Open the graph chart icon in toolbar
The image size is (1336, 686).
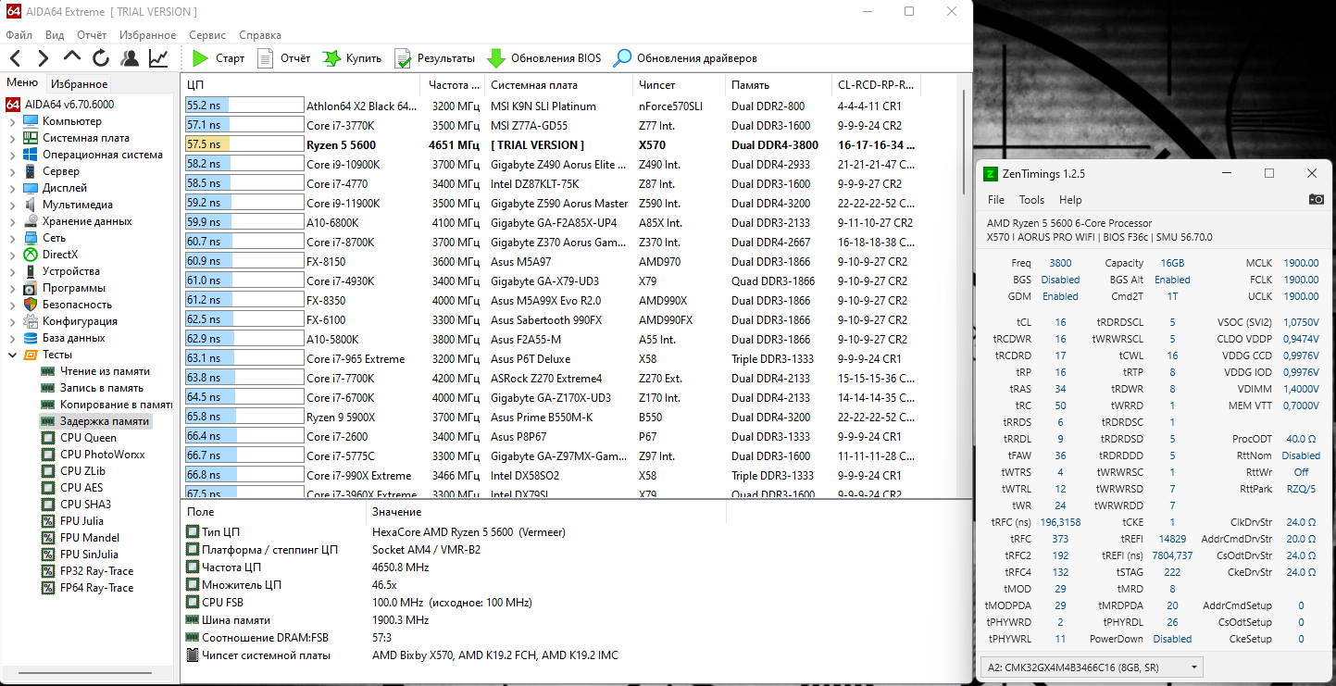(158, 58)
